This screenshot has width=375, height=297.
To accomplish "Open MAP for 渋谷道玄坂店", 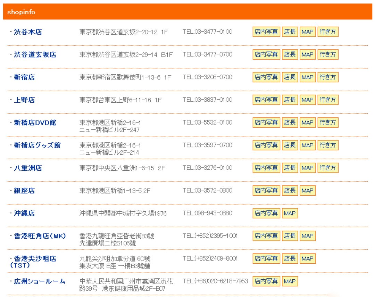I will coord(308,54).
